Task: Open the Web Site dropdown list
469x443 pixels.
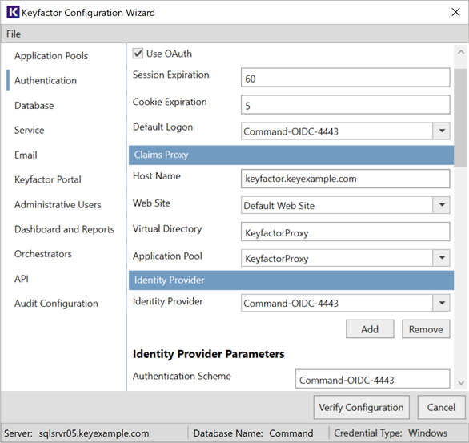Action: (x=442, y=205)
